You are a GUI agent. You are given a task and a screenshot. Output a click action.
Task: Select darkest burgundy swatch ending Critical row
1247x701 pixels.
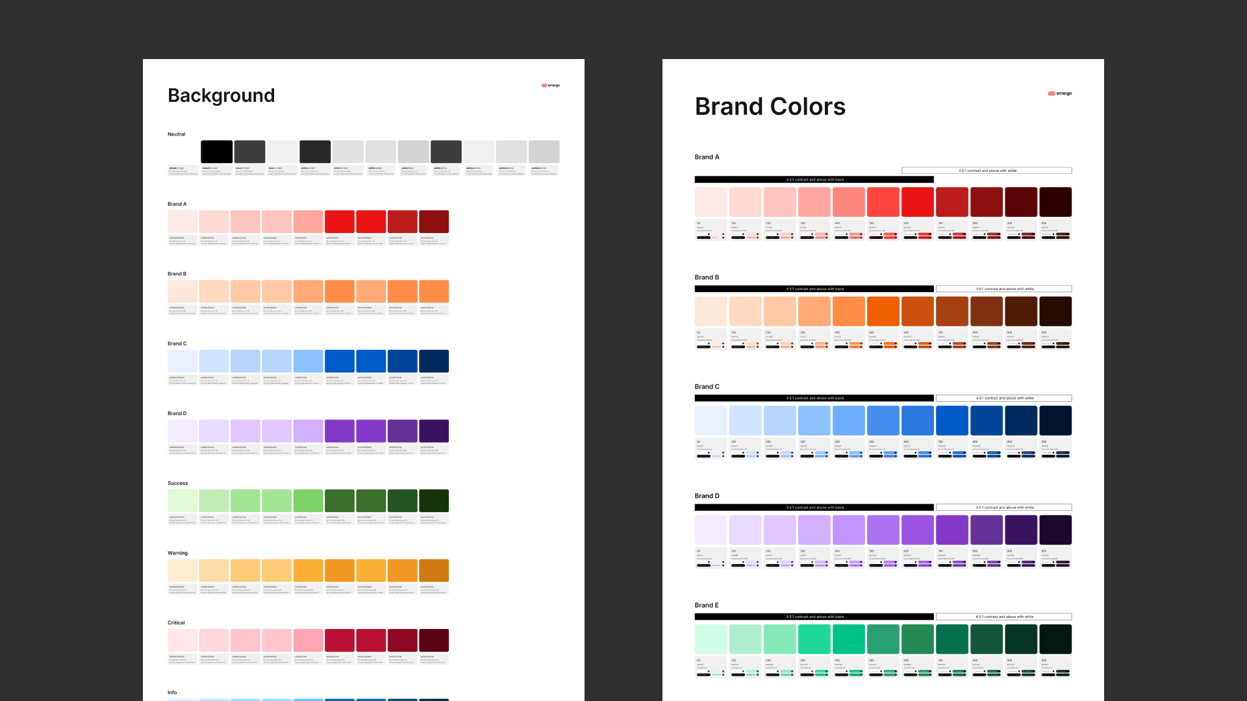[434, 641]
